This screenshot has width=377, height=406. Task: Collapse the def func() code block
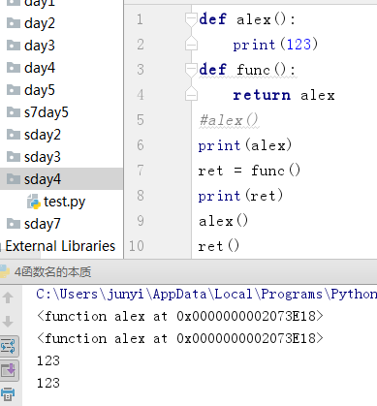[191, 70]
